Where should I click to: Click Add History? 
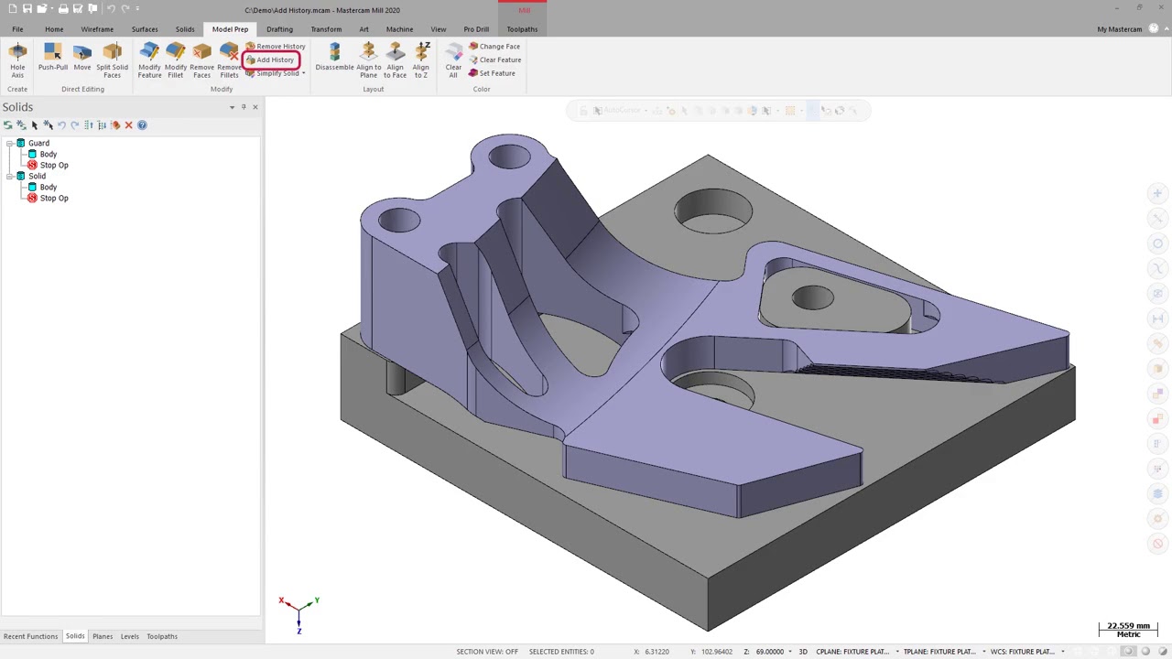[x=270, y=60]
